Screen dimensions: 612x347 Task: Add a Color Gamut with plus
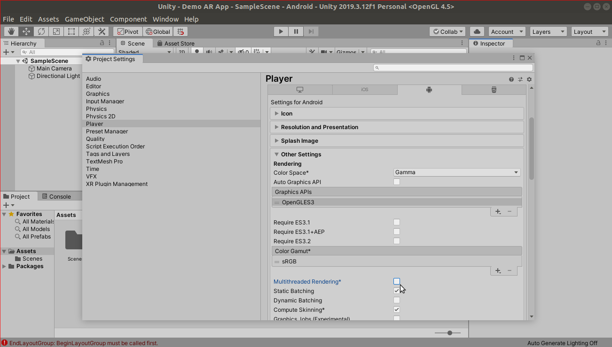(x=498, y=271)
